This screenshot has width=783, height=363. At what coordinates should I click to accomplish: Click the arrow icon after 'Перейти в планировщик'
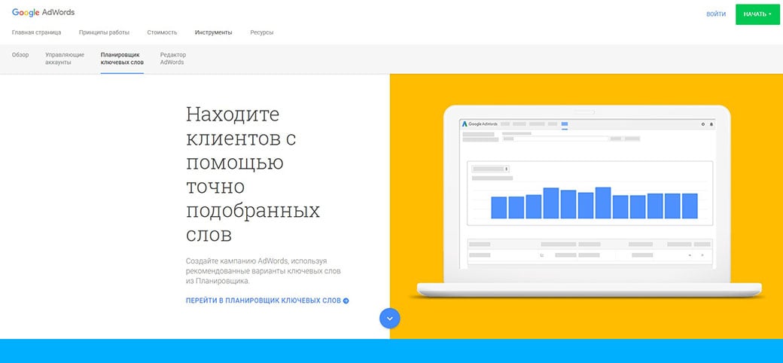(x=346, y=300)
